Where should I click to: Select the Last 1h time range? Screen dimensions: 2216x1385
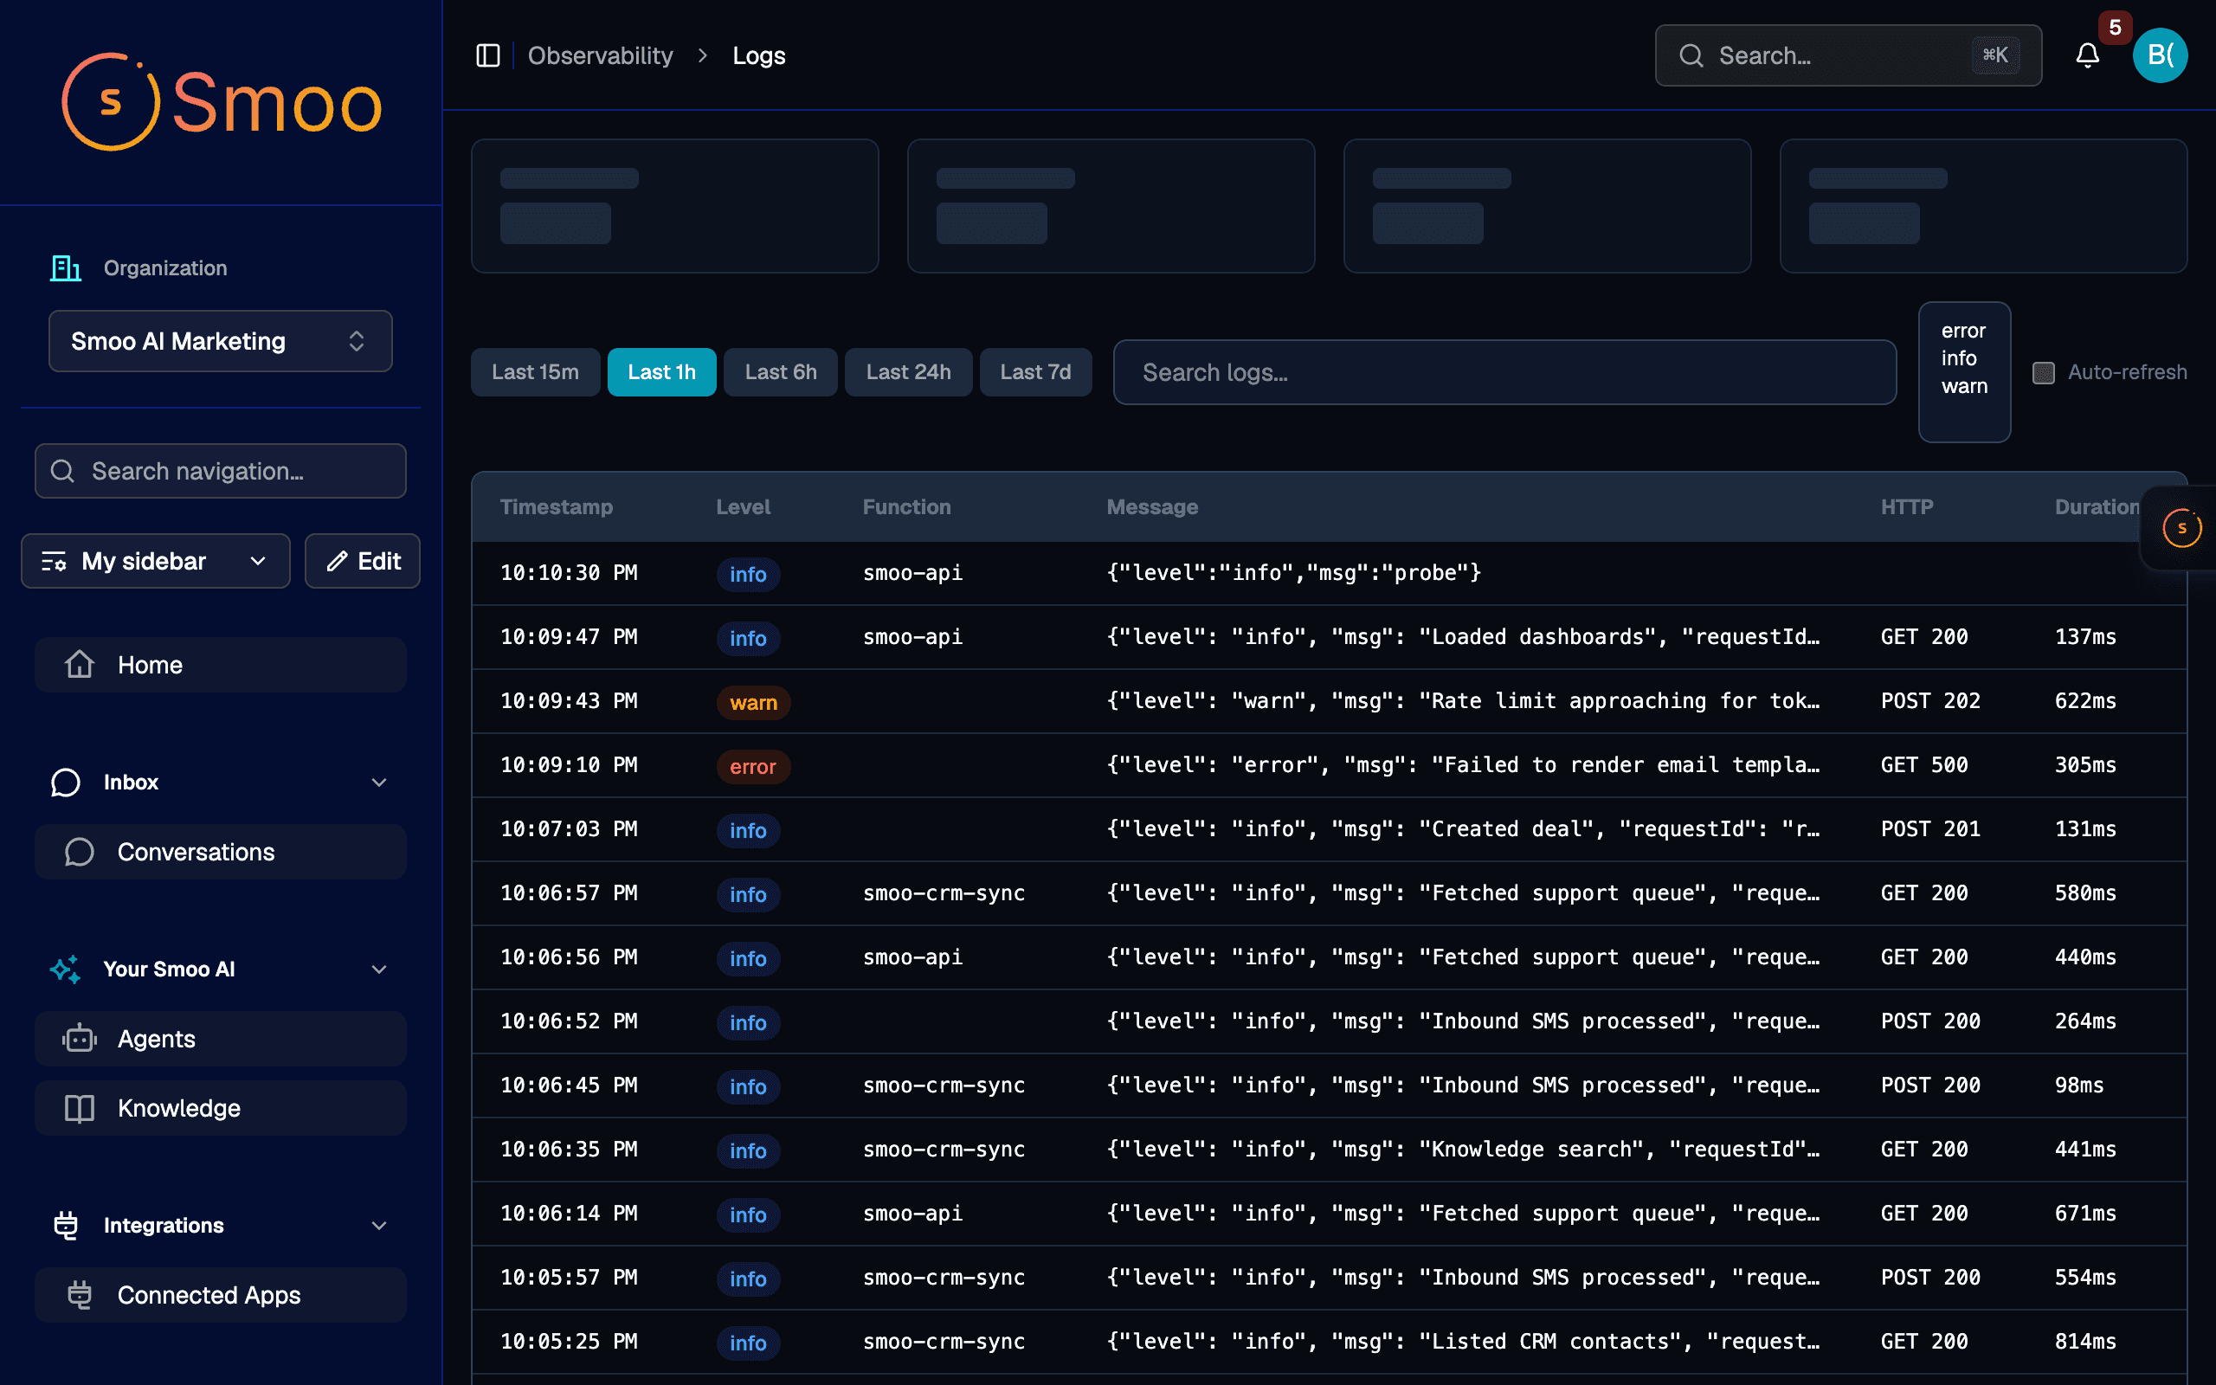(661, 372)
